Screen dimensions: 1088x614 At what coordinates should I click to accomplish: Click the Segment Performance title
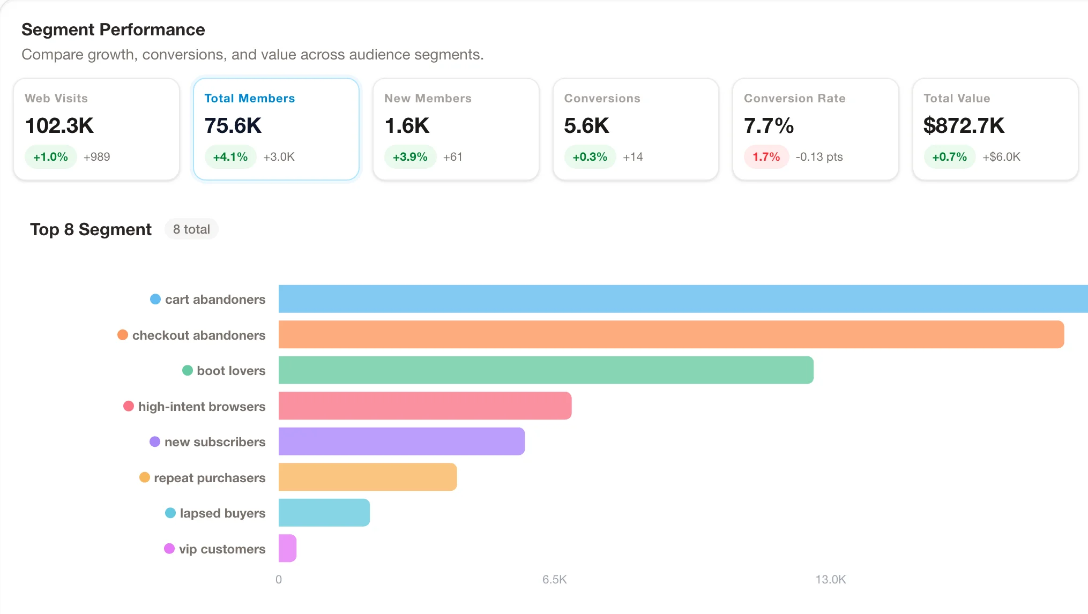113,29
